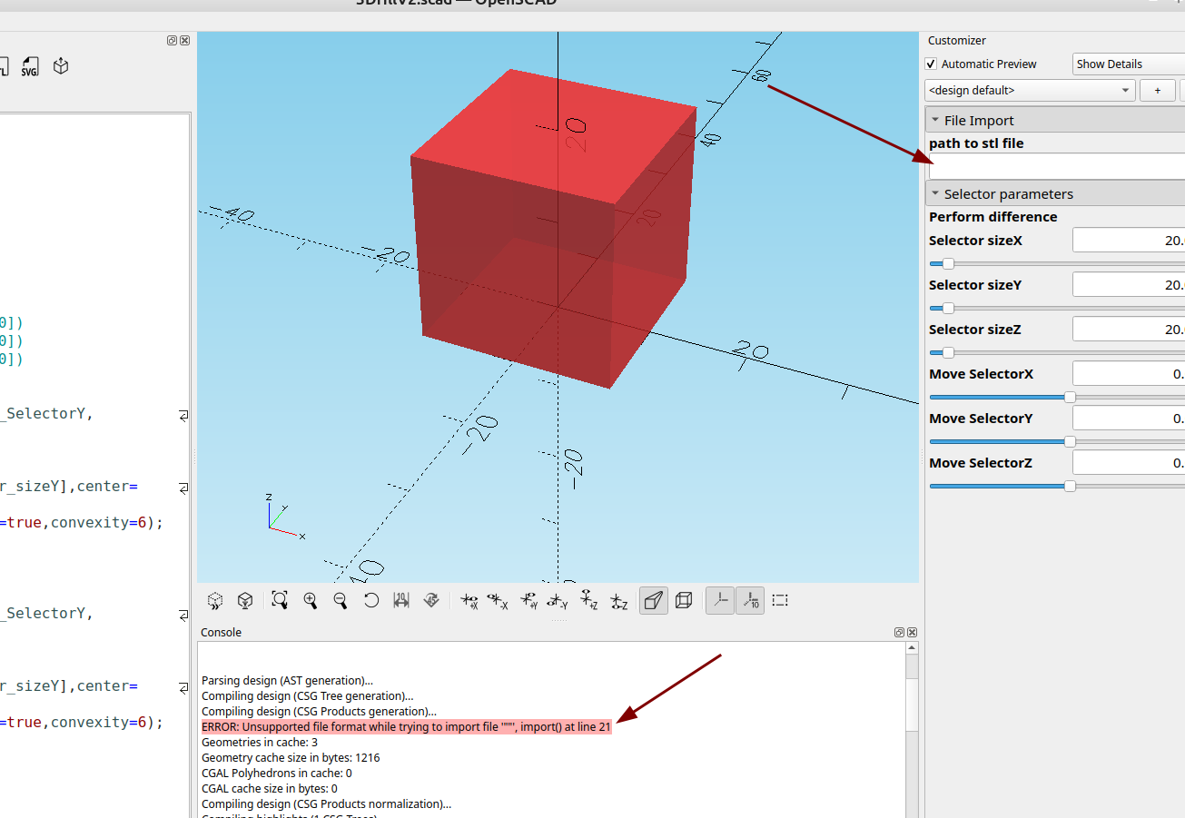Uncheck the Automatic Preview checkbox

coord(931,64)
